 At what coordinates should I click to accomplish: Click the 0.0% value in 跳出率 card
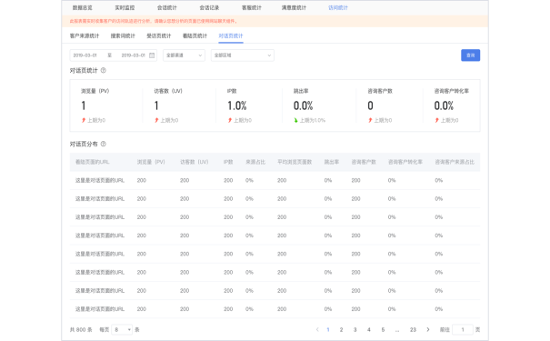[x=304, y=105]
